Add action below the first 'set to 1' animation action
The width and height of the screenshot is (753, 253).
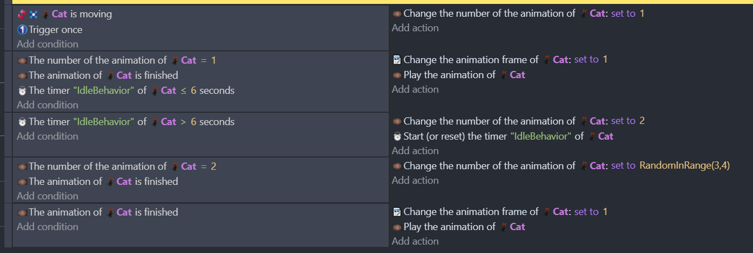tap(415, 28)
